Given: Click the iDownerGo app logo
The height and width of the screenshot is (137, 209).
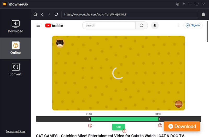Looking at the screenshot, I should (5, 4).
